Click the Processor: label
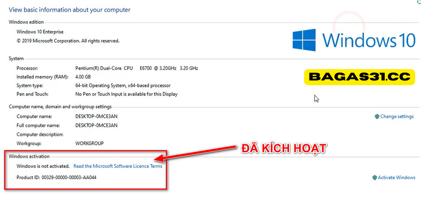Viewport: 421px width, 206px height. 27,68
